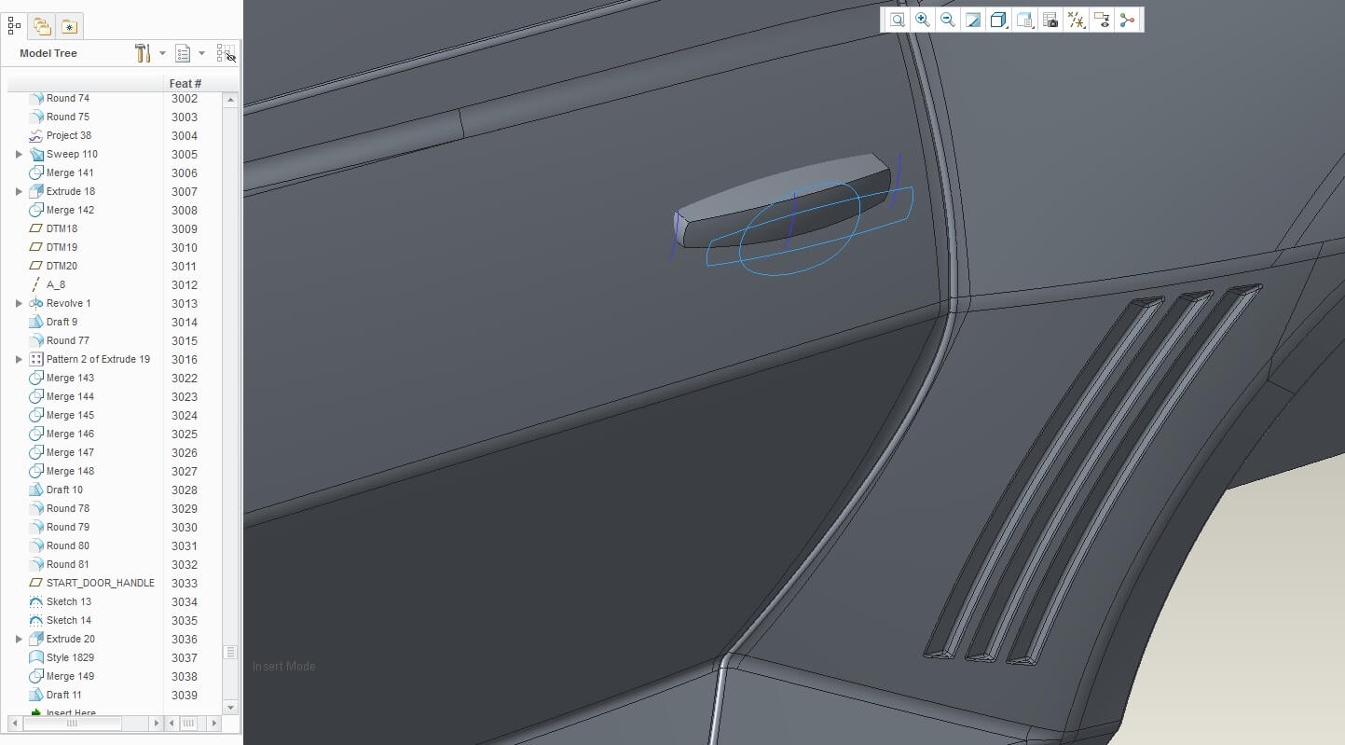The height and width of the screenshot is (745, 1345).
Task: Select Merge 142 in the tree
Action: [x=70, y=210]
